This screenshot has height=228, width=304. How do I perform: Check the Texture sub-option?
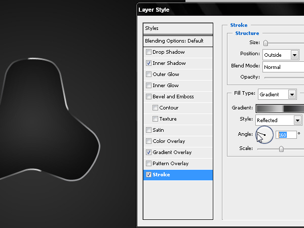point(155,119)
